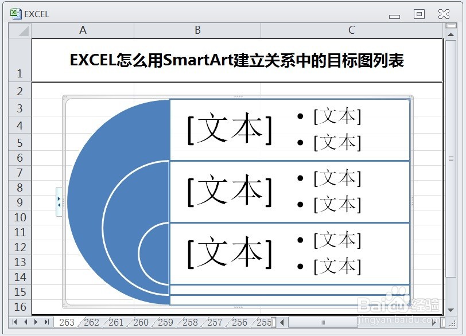Screen dimensions: 466x336
Task: Click the middle large [文本] placeholder
Action: point(230,190)
